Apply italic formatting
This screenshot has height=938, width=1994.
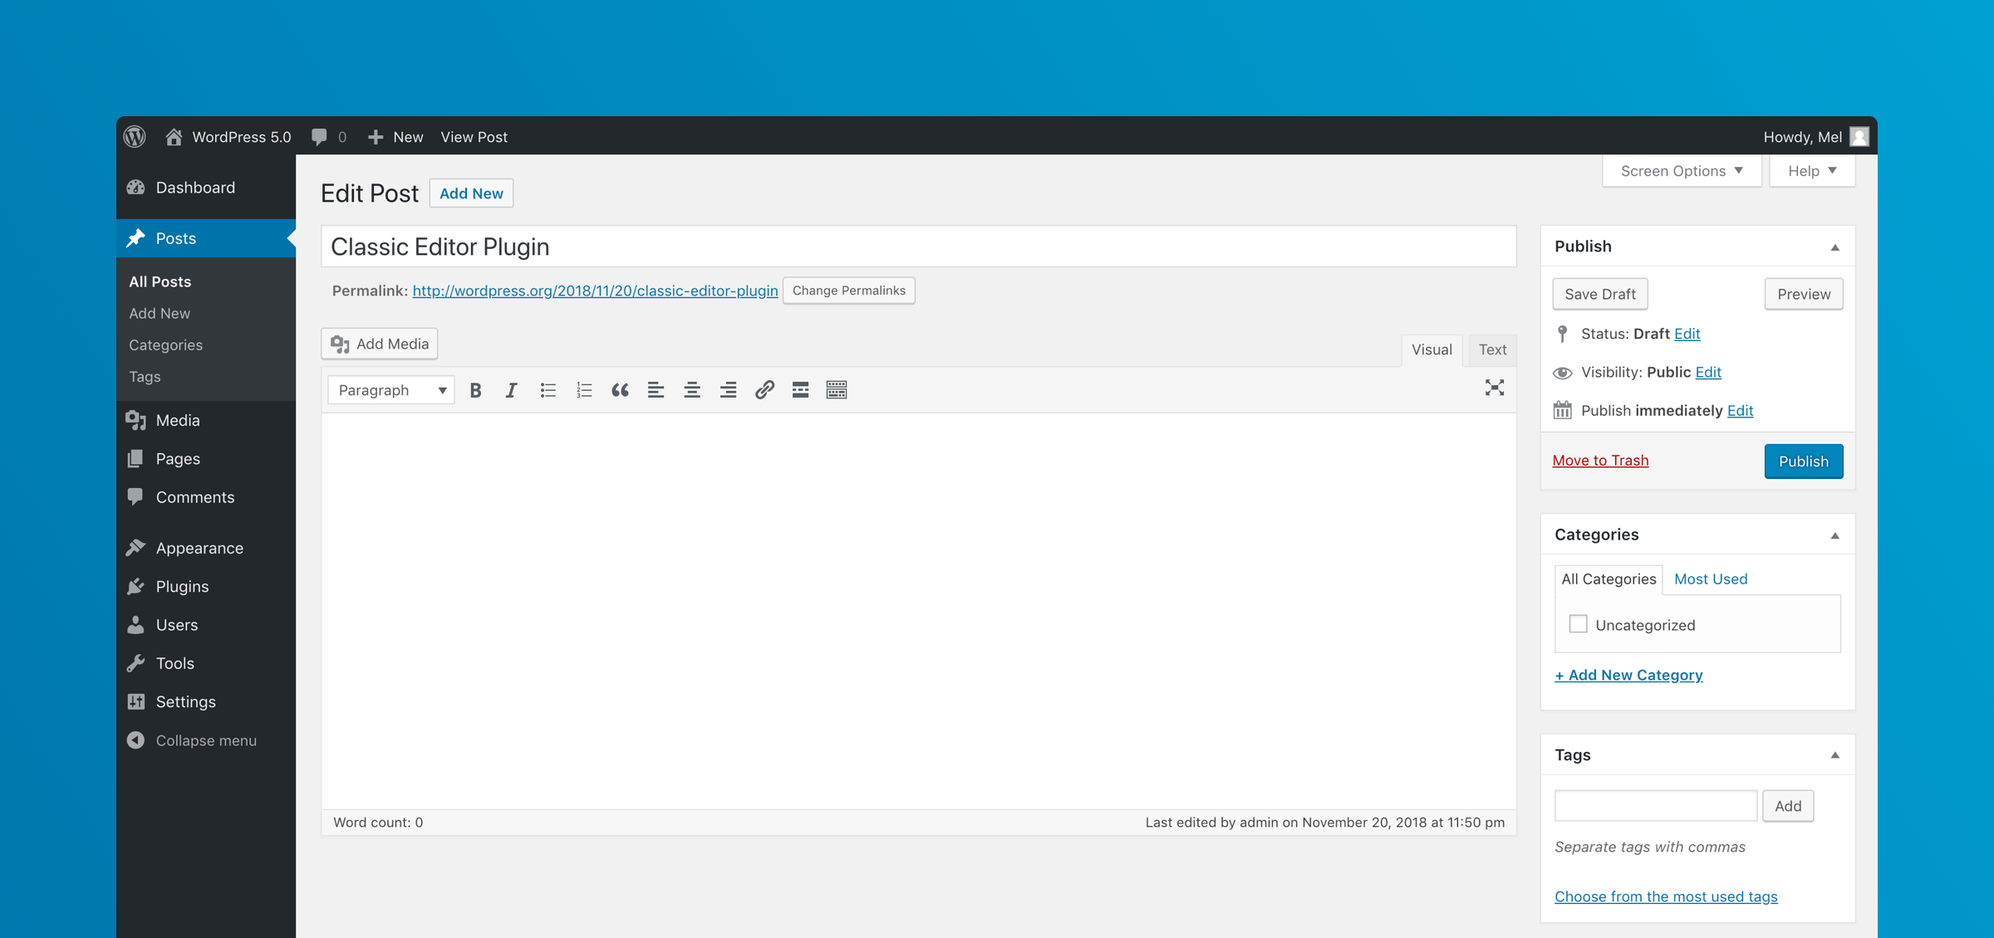point(511,390)
